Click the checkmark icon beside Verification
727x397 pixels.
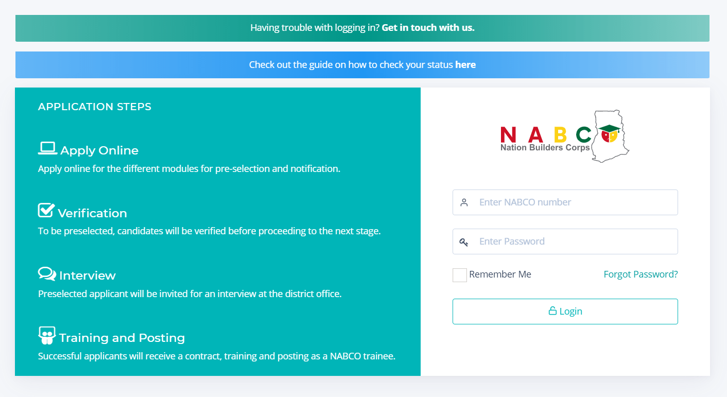click(46, 211)
